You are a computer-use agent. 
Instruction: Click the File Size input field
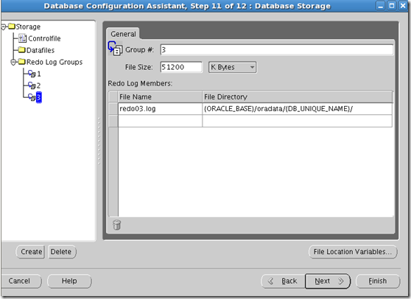click(181, 67)
